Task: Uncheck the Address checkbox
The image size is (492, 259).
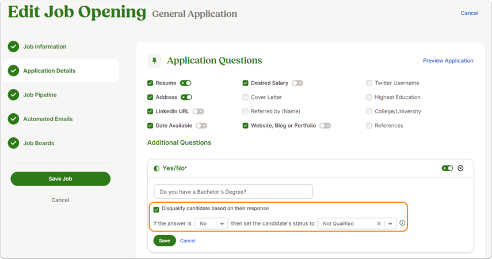Action: coord(150,97)
